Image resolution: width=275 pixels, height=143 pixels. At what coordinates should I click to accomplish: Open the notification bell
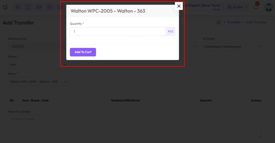click(256, 7)
